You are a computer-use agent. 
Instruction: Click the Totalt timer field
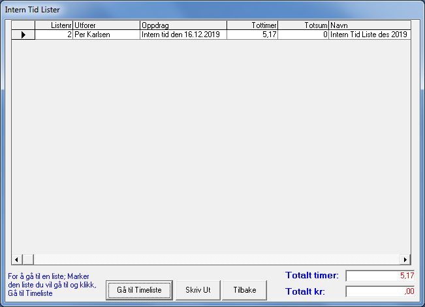coord(381,276)
